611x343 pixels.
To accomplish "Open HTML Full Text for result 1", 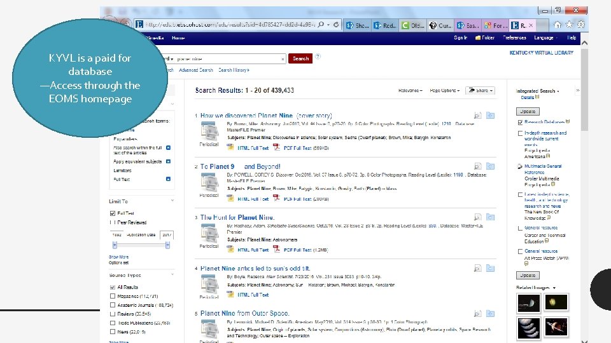I will (253, 148).
